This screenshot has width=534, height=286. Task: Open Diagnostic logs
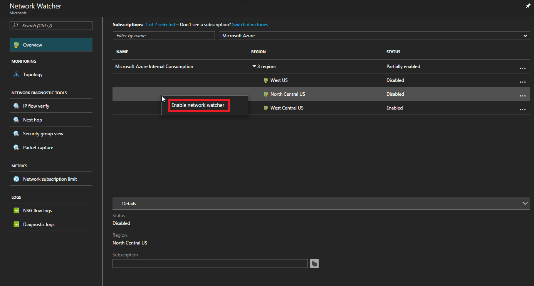39,224
